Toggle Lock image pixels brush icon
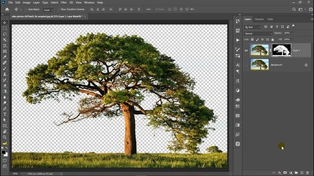The image size is (314, 176). coord(257,40)
